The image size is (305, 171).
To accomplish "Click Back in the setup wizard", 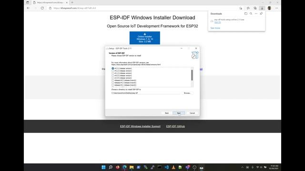I will 167,113.
